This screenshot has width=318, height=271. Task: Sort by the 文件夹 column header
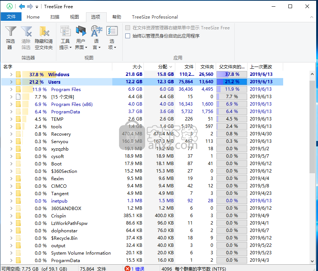point(206,67)
